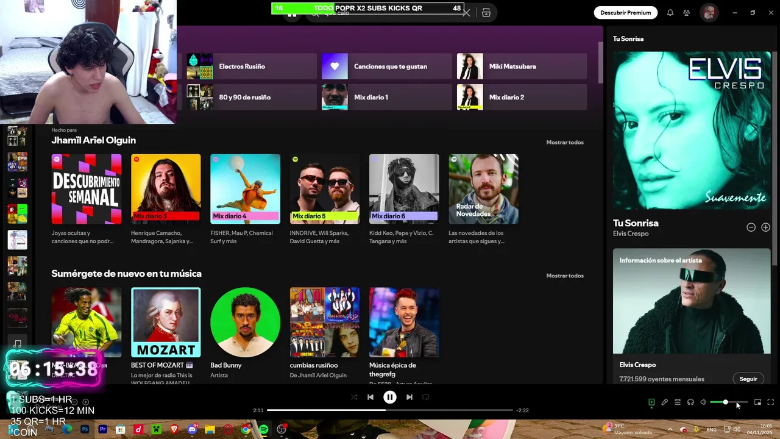Click Tu Sonrisa title in side panel
Image resolution: width=780 pixels, height=439 pixels.
click(636, 223)
